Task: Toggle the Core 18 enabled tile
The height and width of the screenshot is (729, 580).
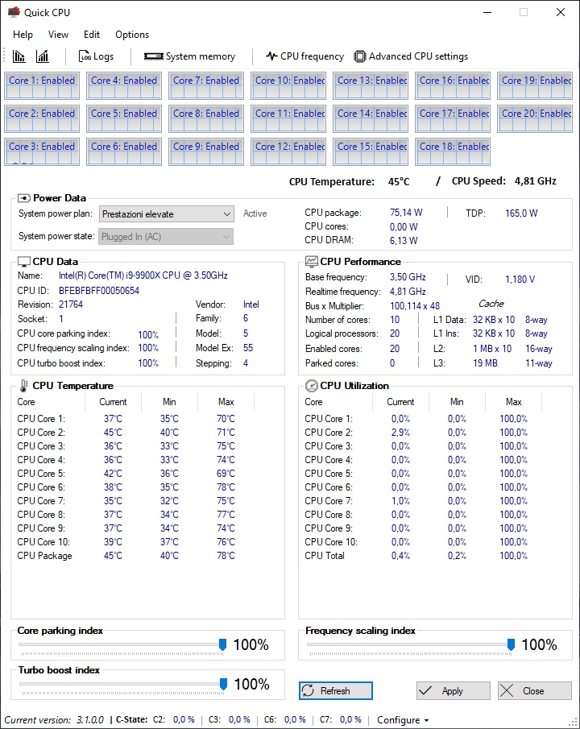Action: 453,151
